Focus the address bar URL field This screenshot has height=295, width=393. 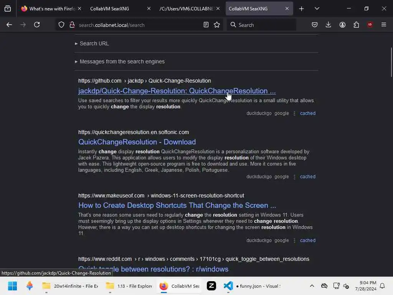139,25
